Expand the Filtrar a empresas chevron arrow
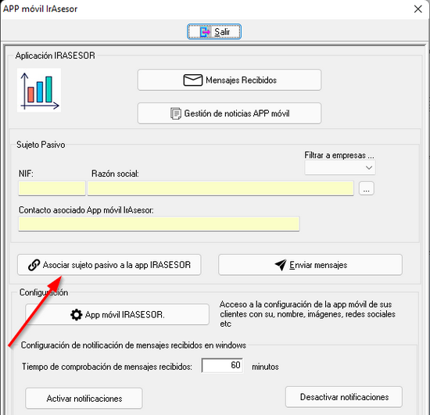This screenshot has height=415, width=430. point(369,167)
